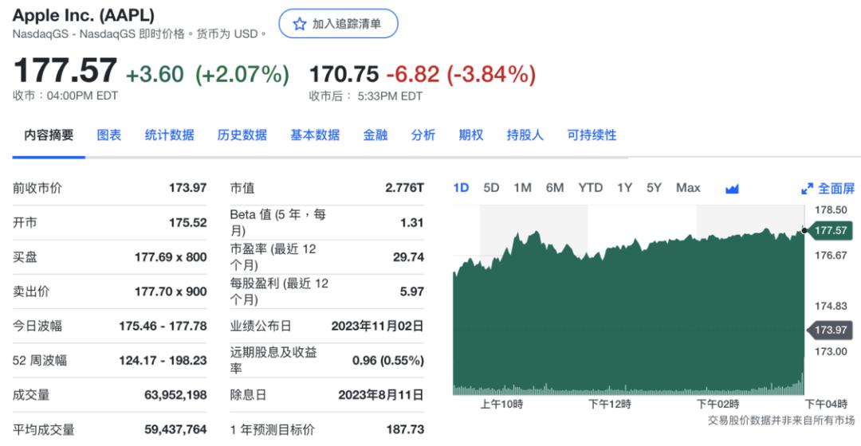Open the 统计数据 tab

coord(169,135)
